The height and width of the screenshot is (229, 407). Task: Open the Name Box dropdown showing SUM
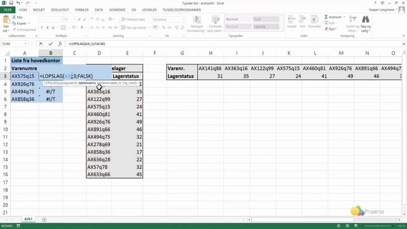25,44
